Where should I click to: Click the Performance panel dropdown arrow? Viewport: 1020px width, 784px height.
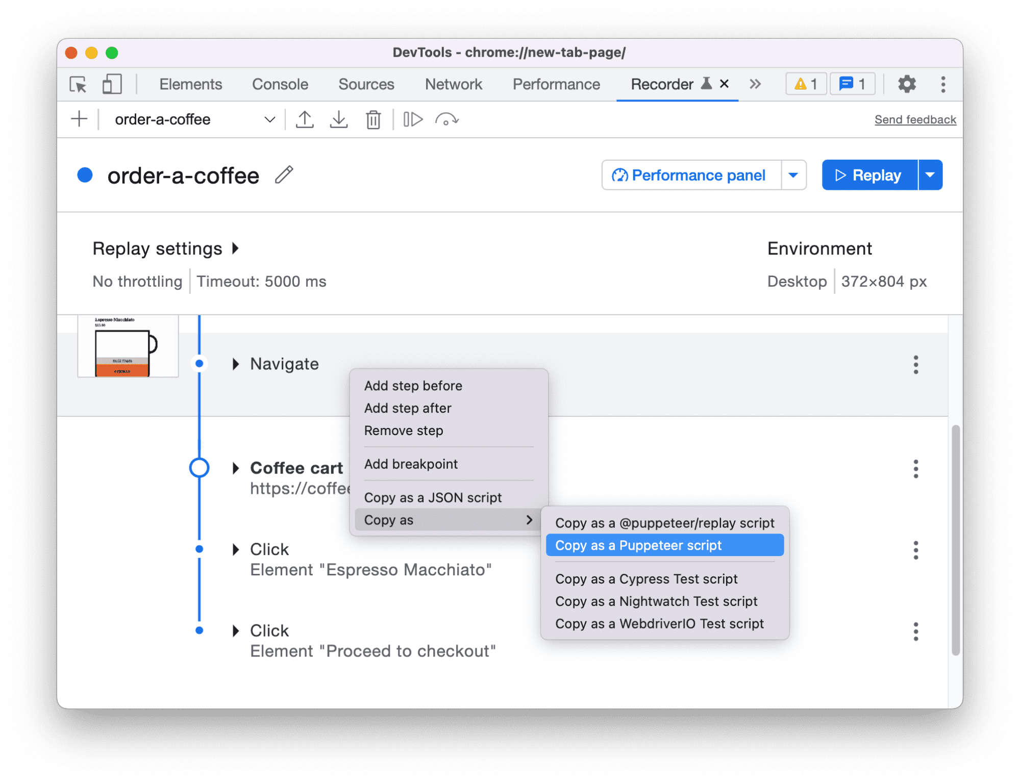point(792,174)
